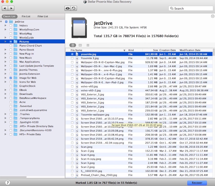Click file icon of V60_Exterior_5.jpg
Viewport: 215px width, 186px height.
(77, 94)
